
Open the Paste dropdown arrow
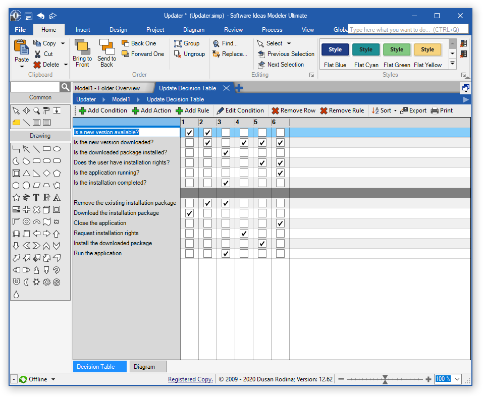pos(22,66)
